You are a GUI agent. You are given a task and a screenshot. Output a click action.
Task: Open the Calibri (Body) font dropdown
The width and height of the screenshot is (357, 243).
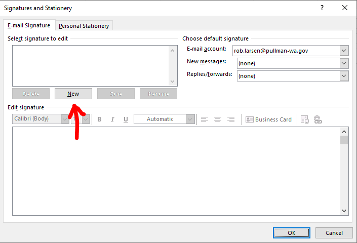(x=65, y=119)
